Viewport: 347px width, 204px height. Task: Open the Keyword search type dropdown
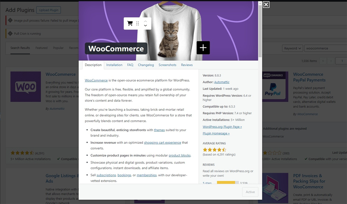[x=292, y=48]
